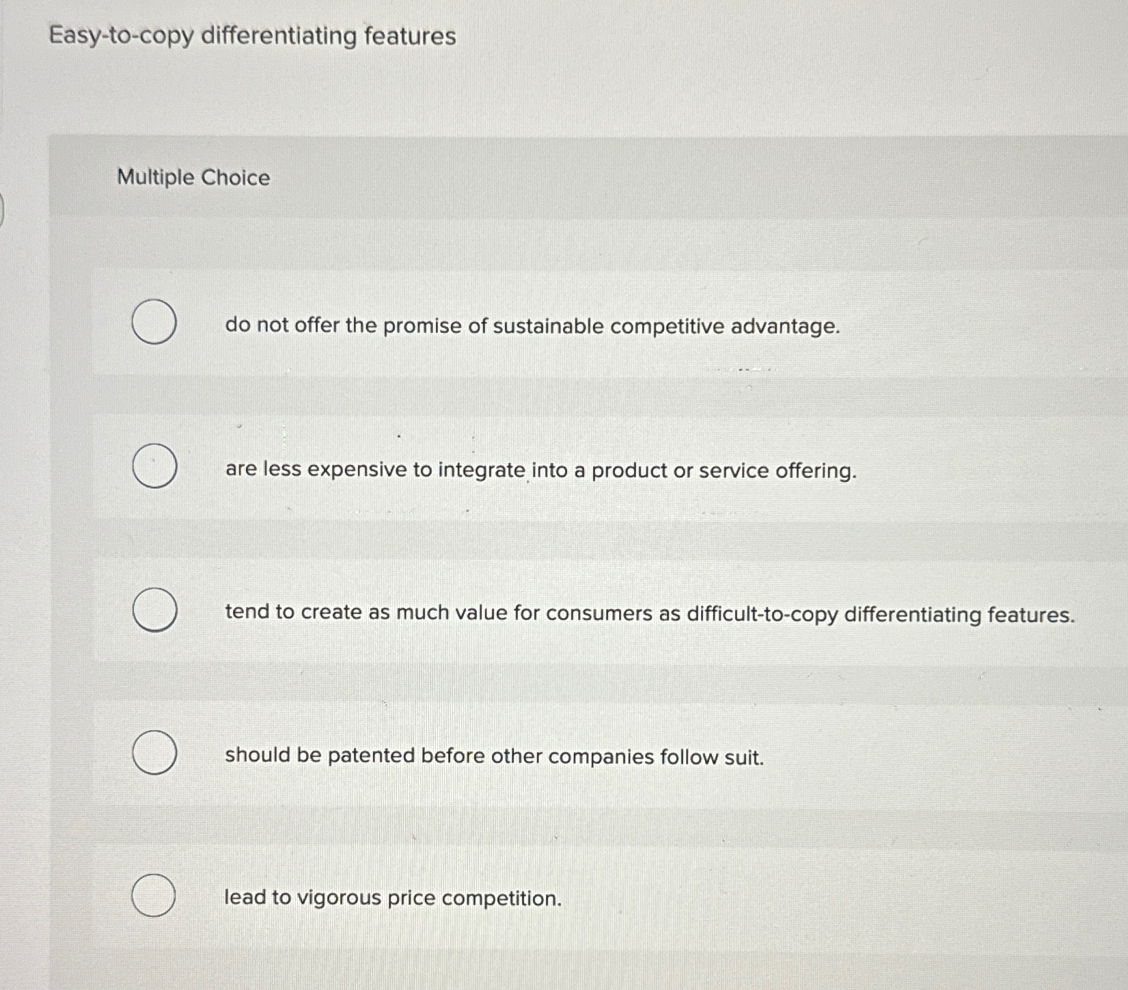Click the option mentioning 'sustainable competitive advantage'
Screen dimensions: 1128x990
pyautogui.click(x=531, y=326)
